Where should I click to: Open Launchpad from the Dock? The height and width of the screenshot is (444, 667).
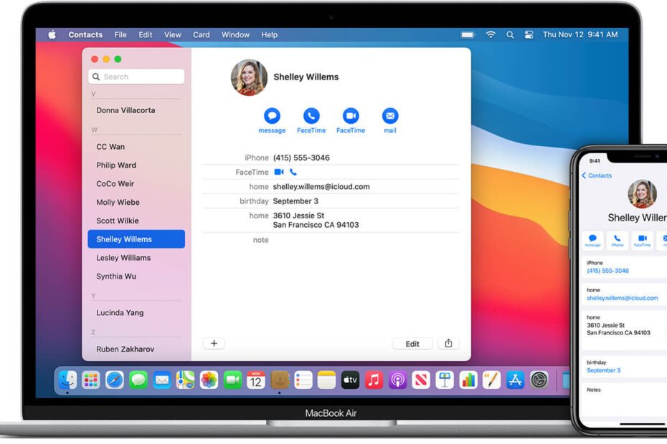pos(91,380)
